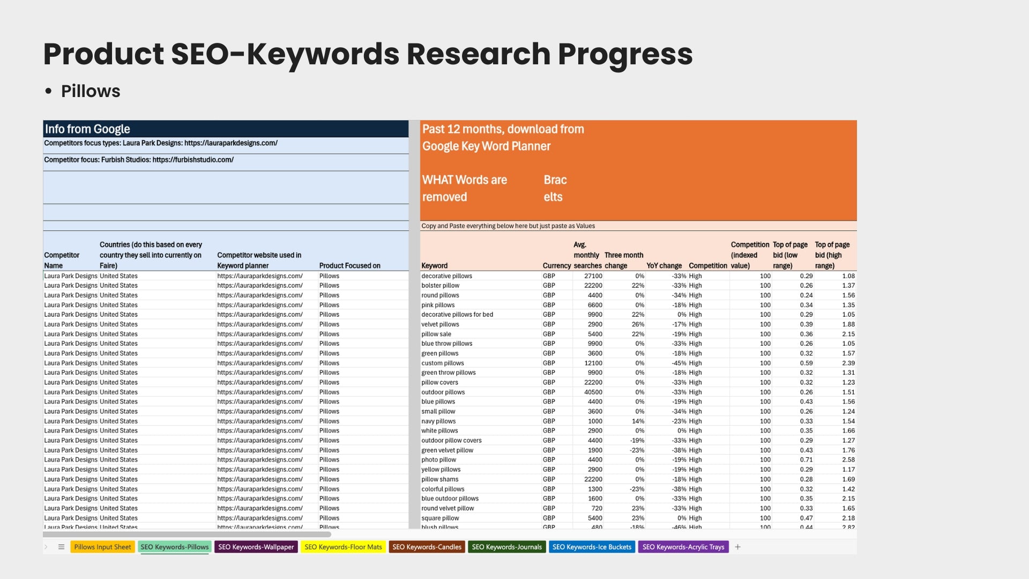This screenshot has width=1029, height=579.
Task: Select SEO Keywords-Acrylic Trays tab
Action: click(683, 547)
